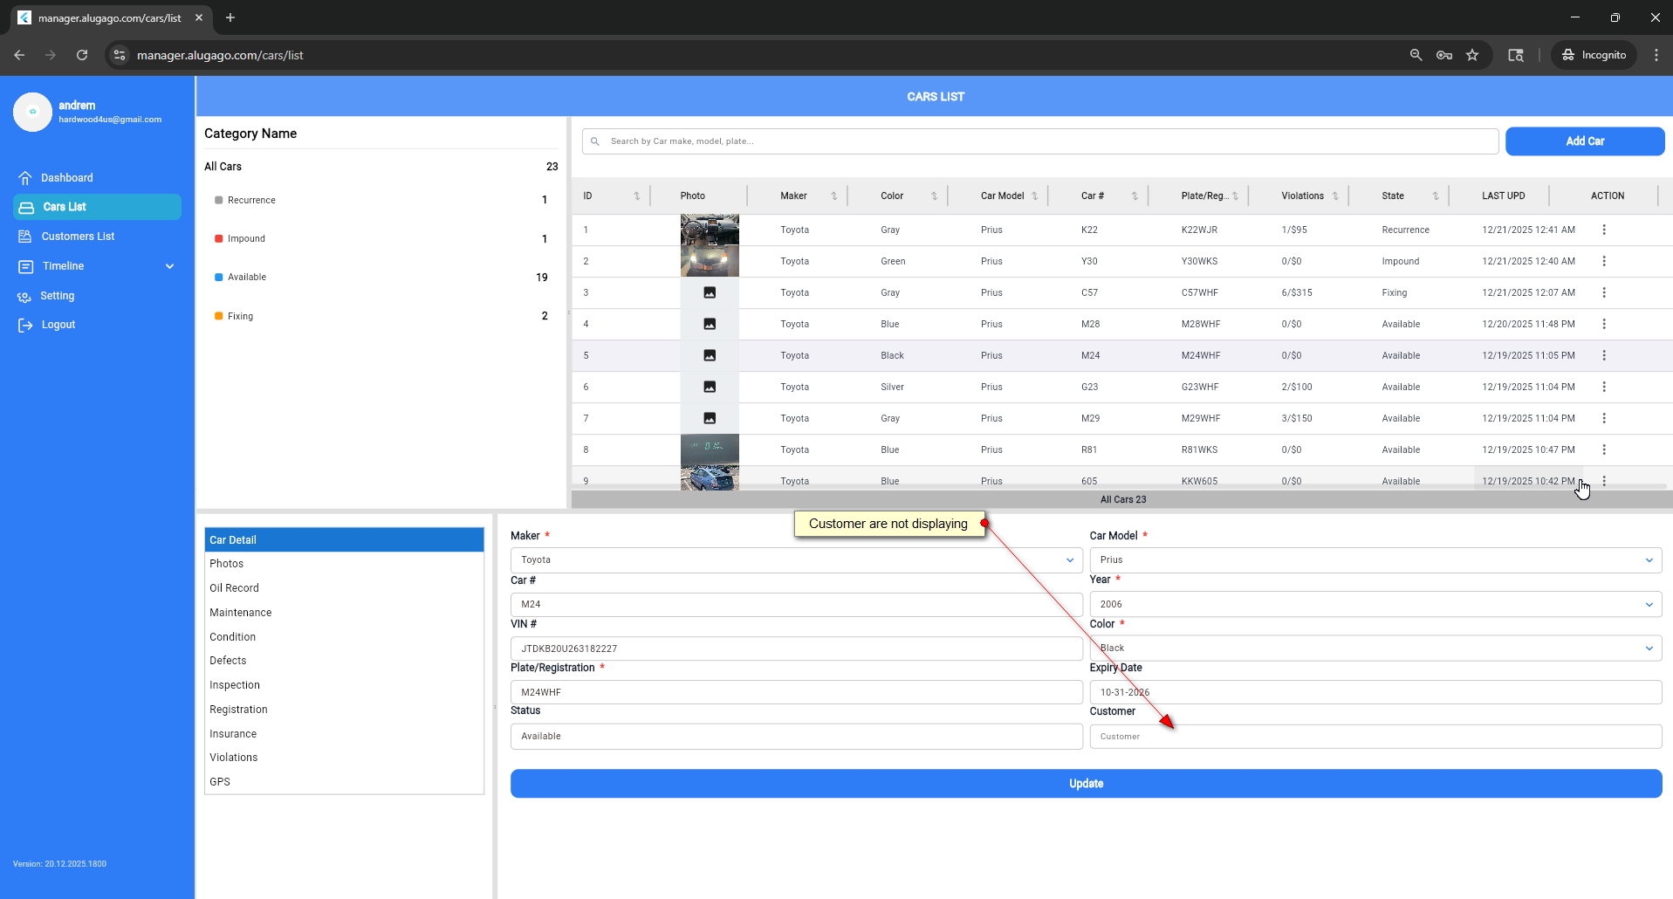Viewport: 1673px width, 899px height.
Task: Click the Customers List sidebar icon
Action: [25, 237]
